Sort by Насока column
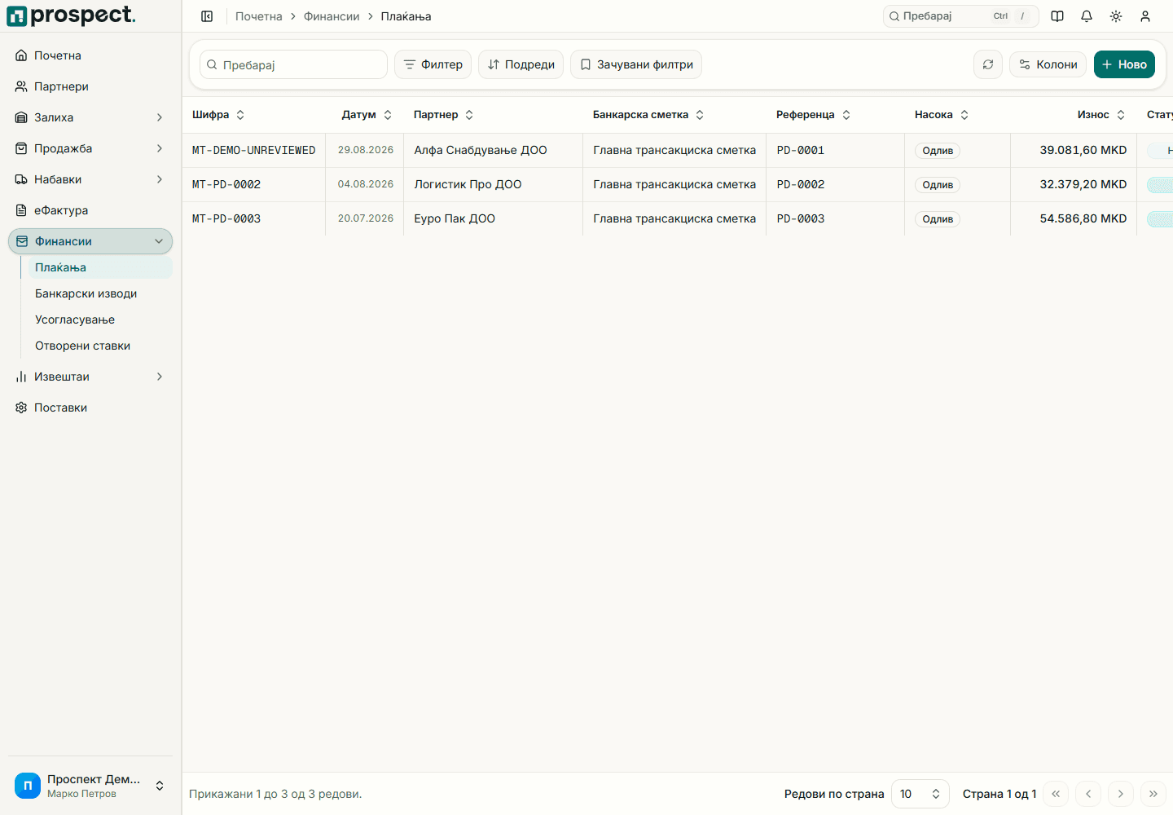Screen dimensions: 1173x815 tap(942, 115)
